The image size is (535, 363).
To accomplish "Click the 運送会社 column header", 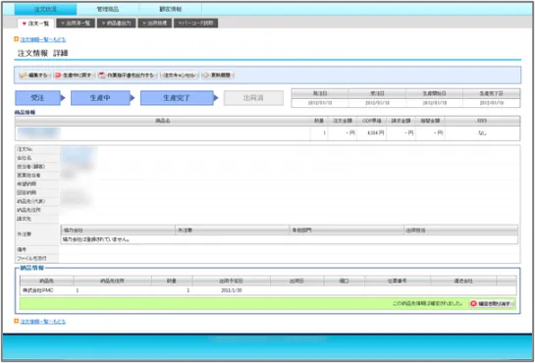I will click(463, 282).
